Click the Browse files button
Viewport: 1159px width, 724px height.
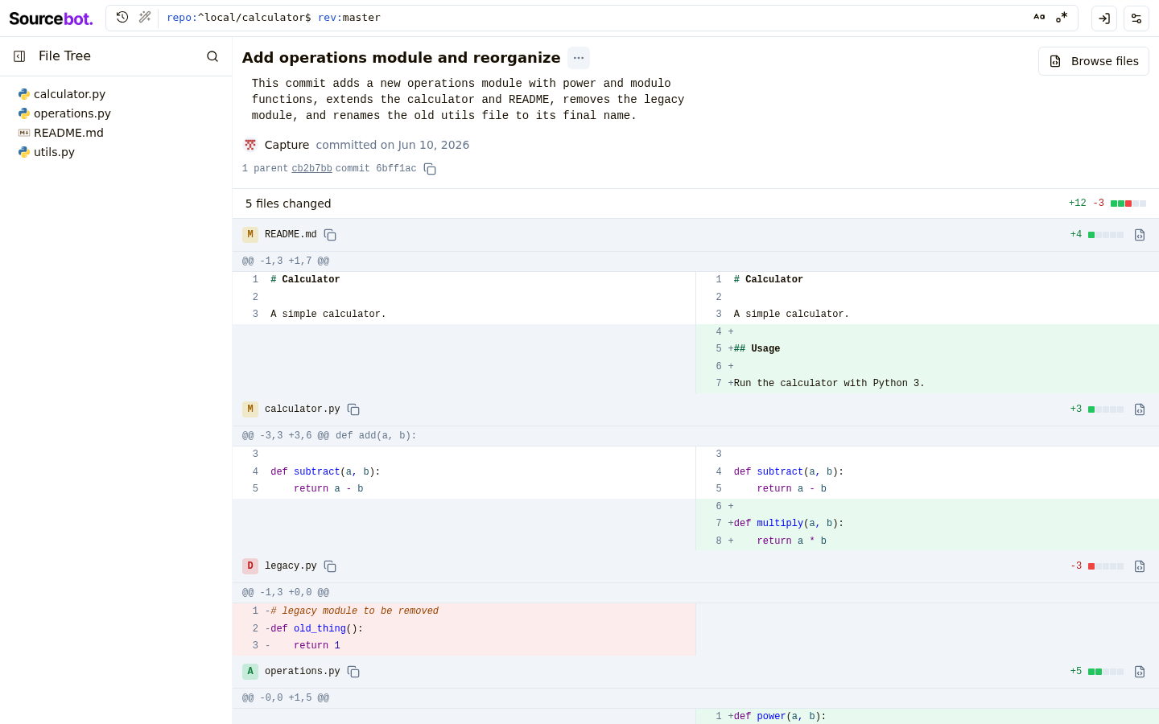(x=1094, y=61)
